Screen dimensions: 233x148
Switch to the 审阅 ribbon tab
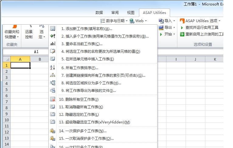coord(115,13)
